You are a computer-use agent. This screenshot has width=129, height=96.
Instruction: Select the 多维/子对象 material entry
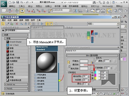click(17, 58)
